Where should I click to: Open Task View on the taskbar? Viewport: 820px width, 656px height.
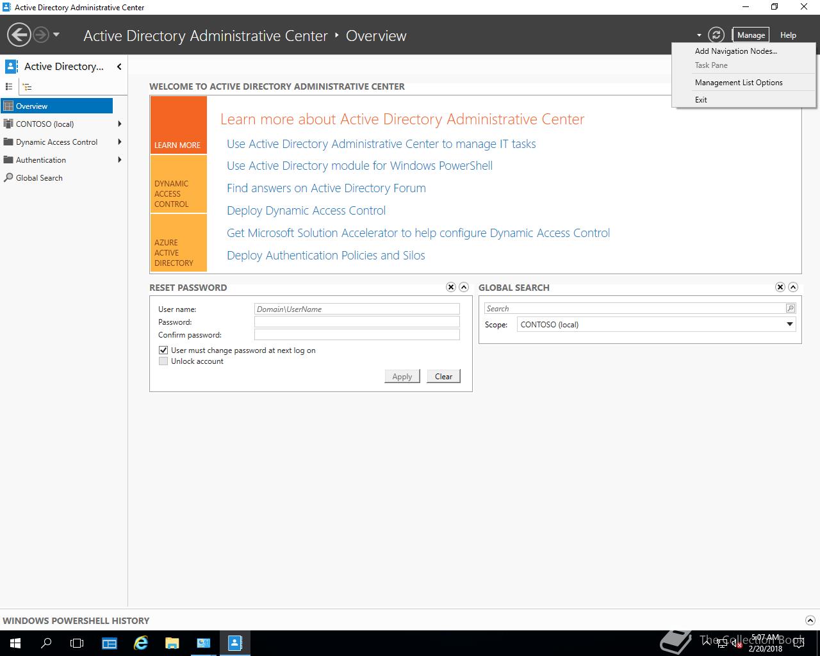click(x=77, y=643)
